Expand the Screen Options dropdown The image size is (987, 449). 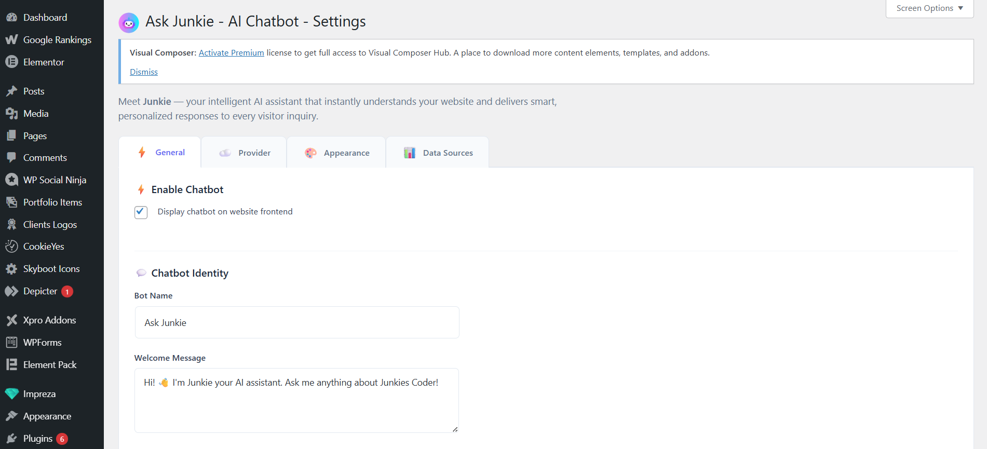tap(929, 8)
